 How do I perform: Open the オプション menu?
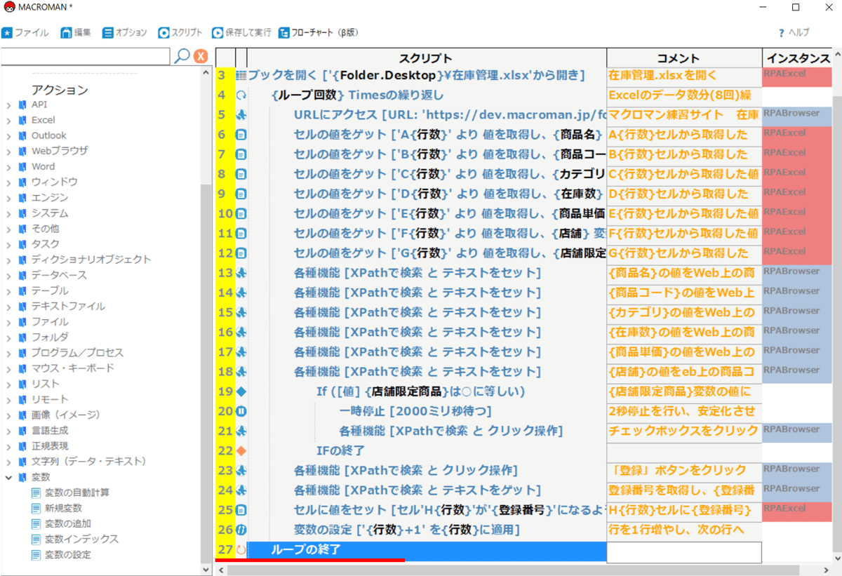[125, 32]
